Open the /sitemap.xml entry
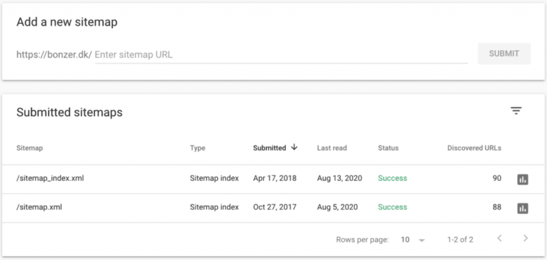 [x=40, y=207]
